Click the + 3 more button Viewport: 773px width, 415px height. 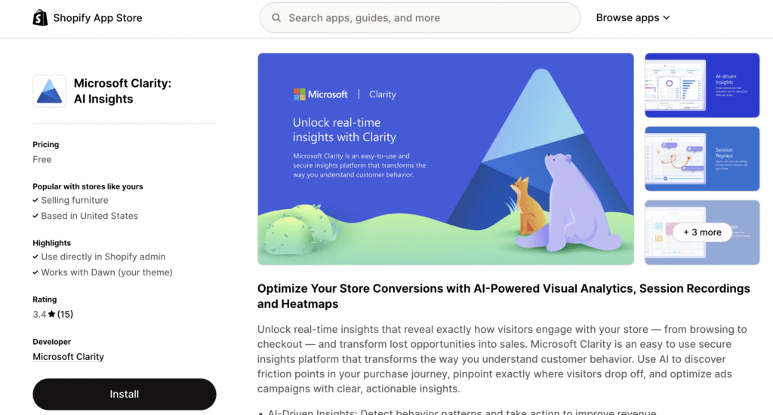tap(702, 232)
